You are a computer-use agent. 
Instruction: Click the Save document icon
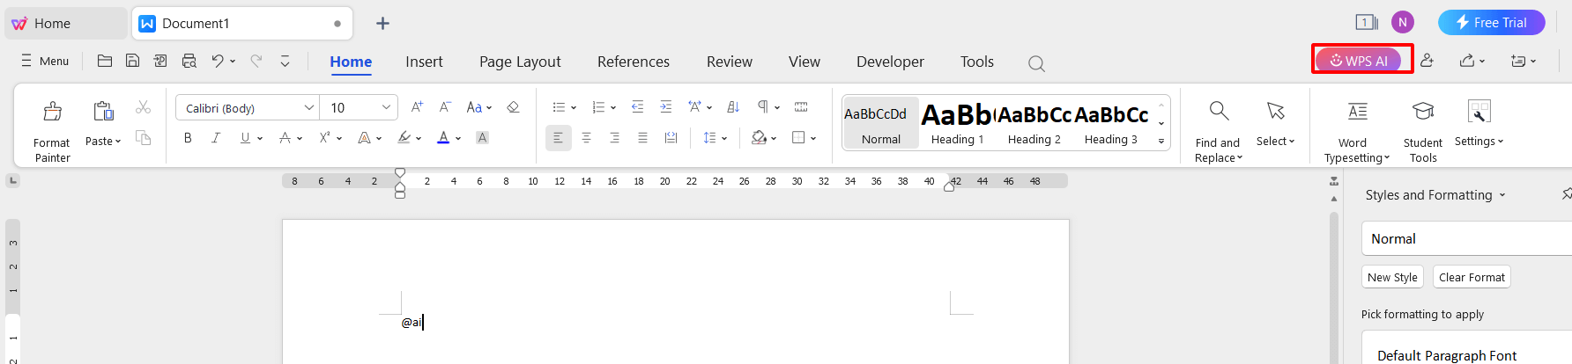[132, 61]
